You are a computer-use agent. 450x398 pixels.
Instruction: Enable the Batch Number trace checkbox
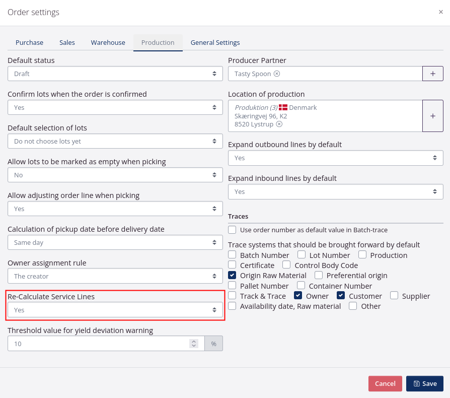(x=232, y=255)
